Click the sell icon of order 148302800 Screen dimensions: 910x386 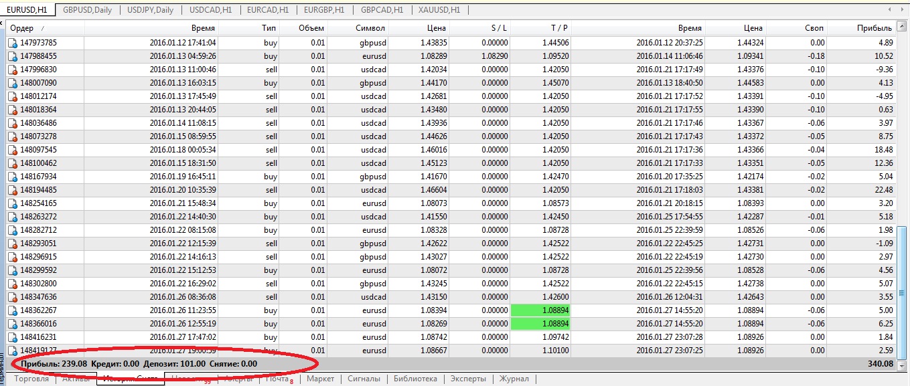13,284
